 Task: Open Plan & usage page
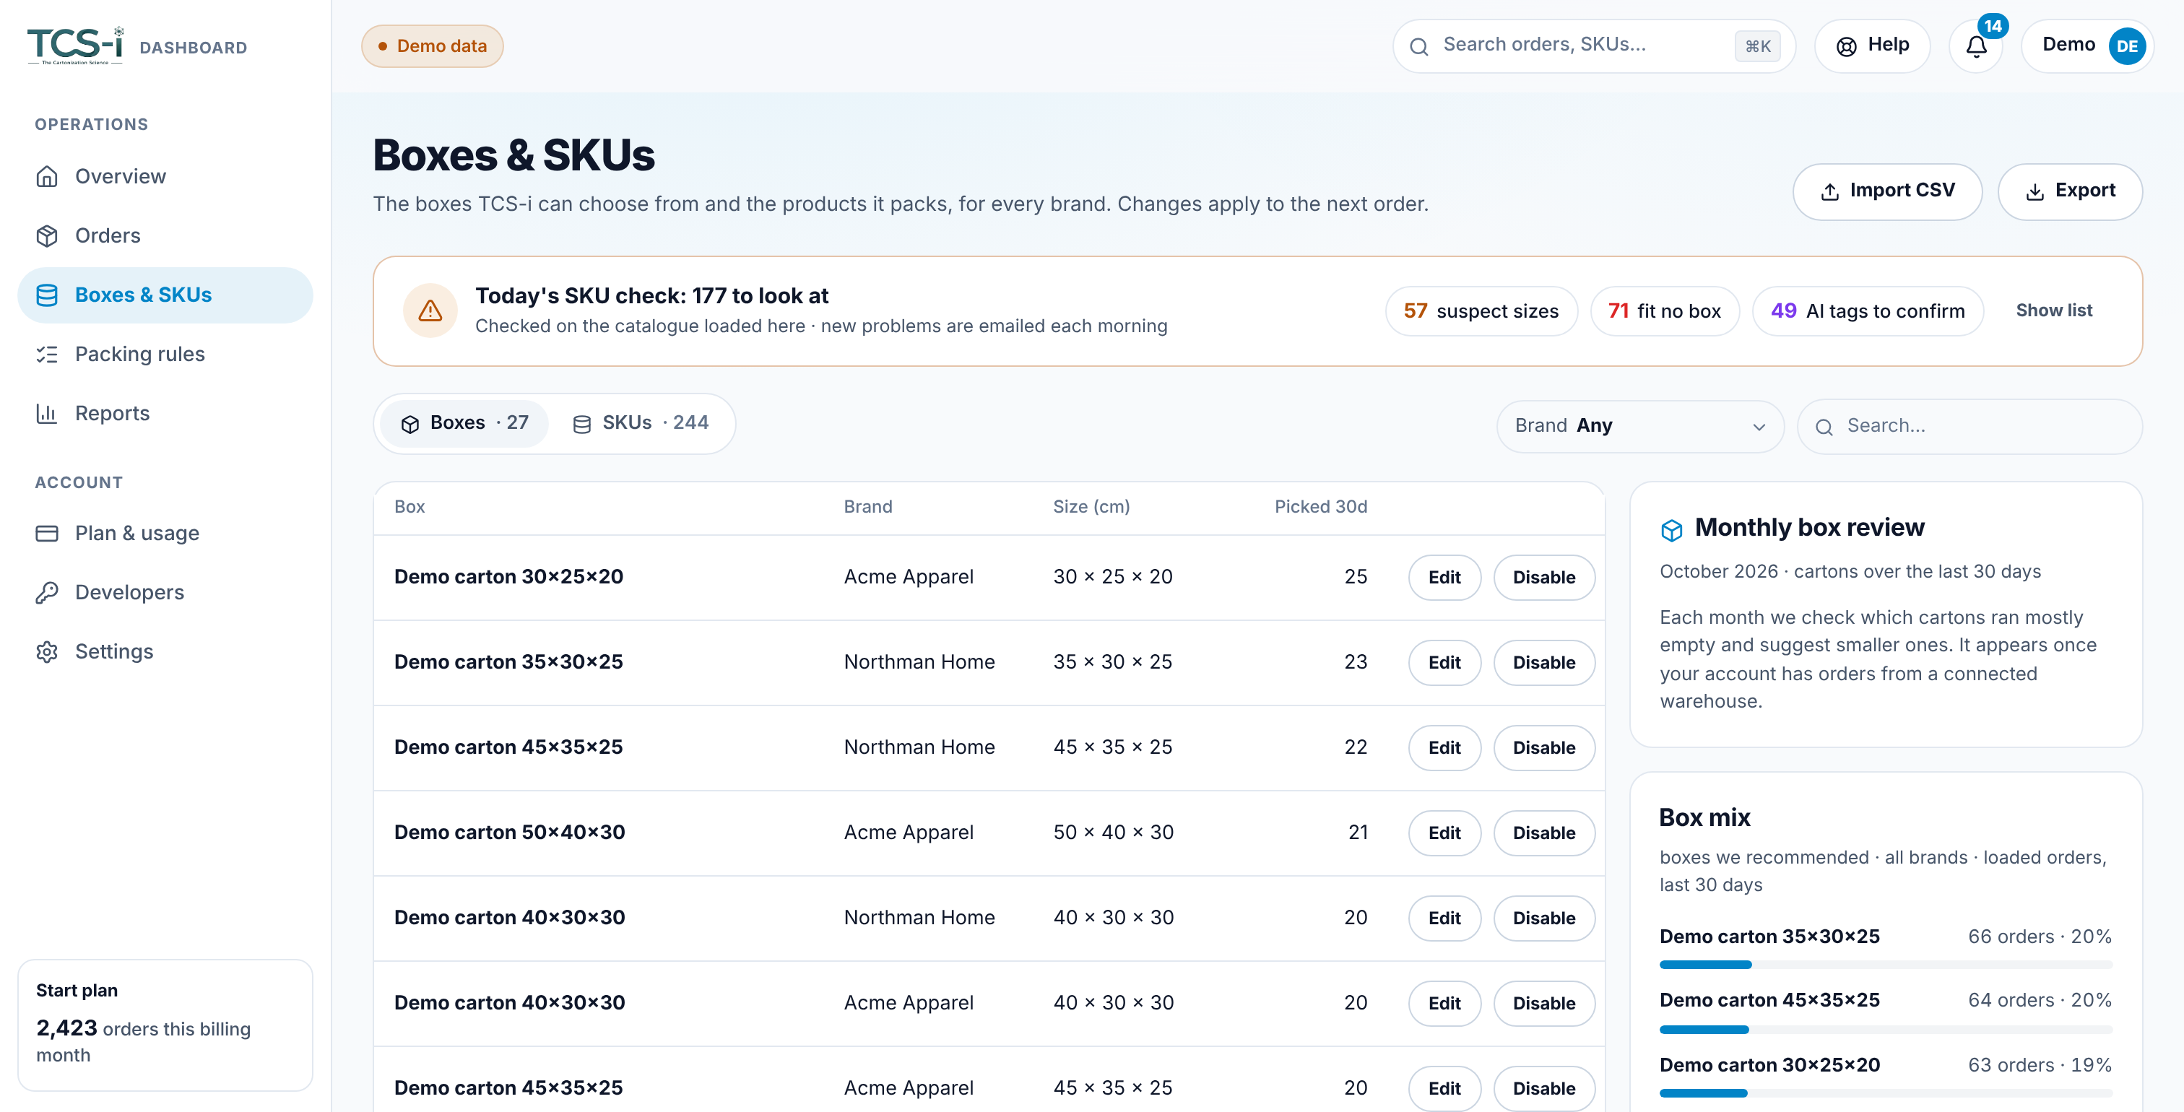click(x=165, y=533)
